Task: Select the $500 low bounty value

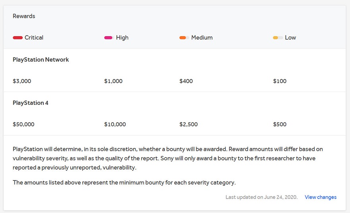Action: (x=280, y=124)
